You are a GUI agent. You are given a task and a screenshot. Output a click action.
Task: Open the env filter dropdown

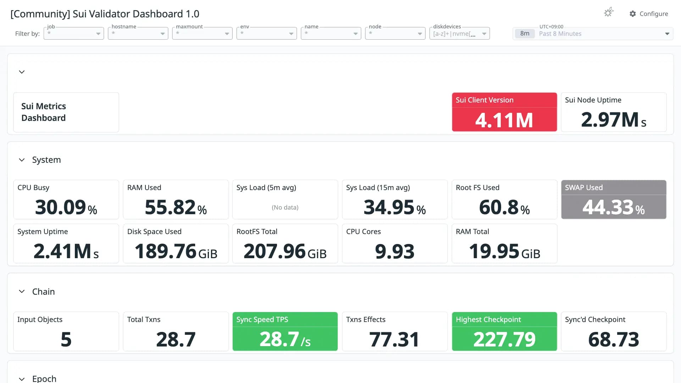[267, 34]
